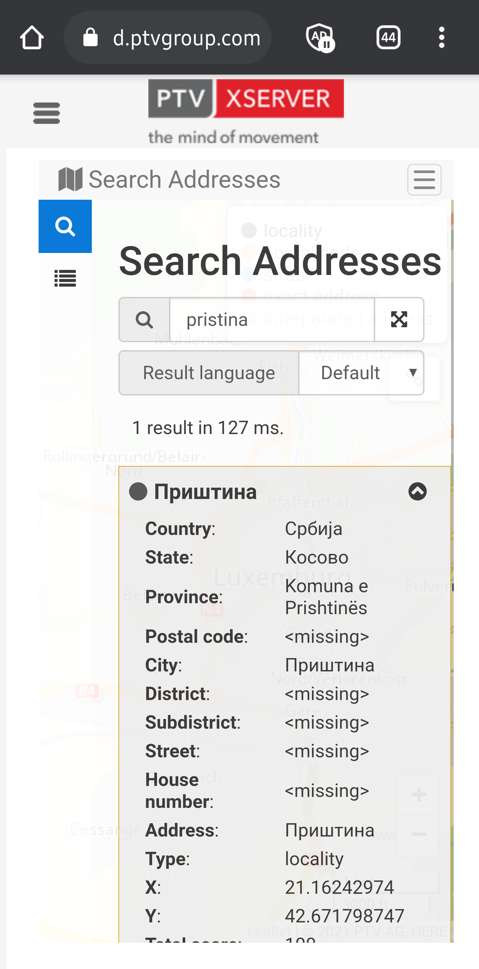479x969 pixels.
Task: Click the browser address bar URL
Action: coord(187,38)
